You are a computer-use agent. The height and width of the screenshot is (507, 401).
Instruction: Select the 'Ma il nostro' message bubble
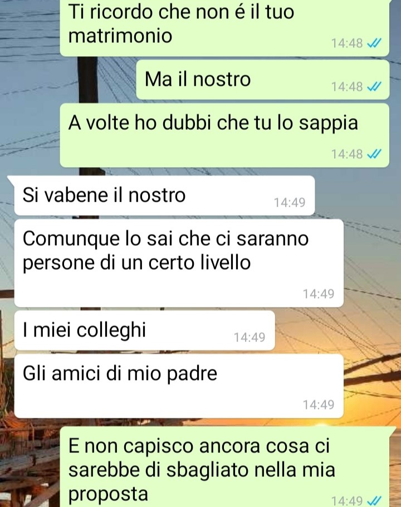pos(262,80)
